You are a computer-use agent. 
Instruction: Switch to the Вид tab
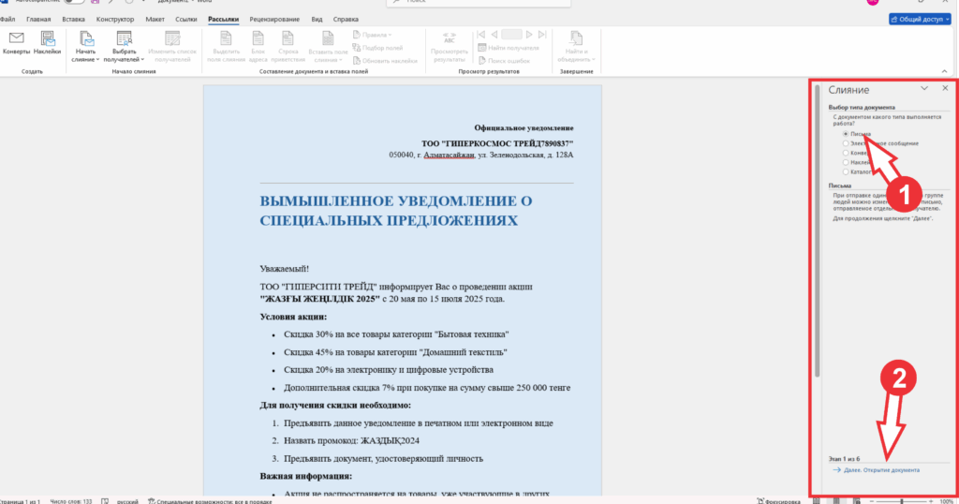pos(317,19)
